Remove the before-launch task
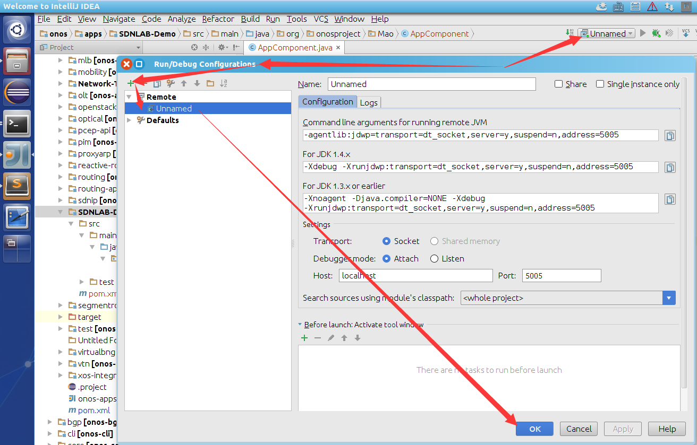This screenshot has height=445, width=697. [318, 338]
